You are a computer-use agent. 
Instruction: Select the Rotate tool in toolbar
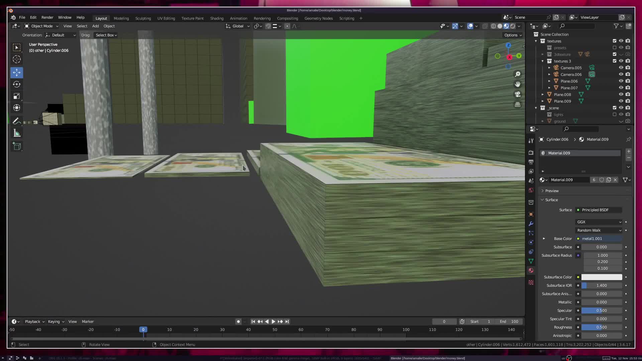click(x=17, y=84)
